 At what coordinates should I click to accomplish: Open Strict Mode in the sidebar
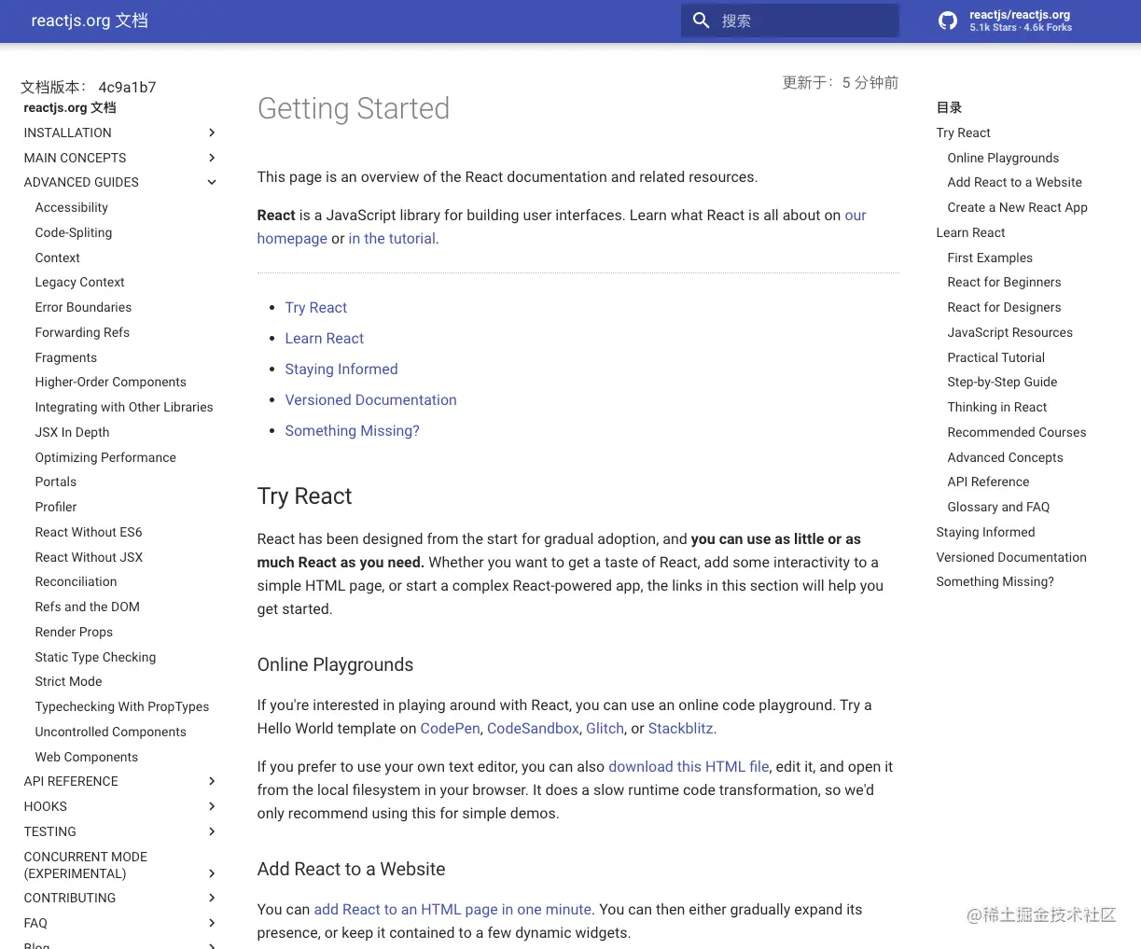[x=68, y=681]
